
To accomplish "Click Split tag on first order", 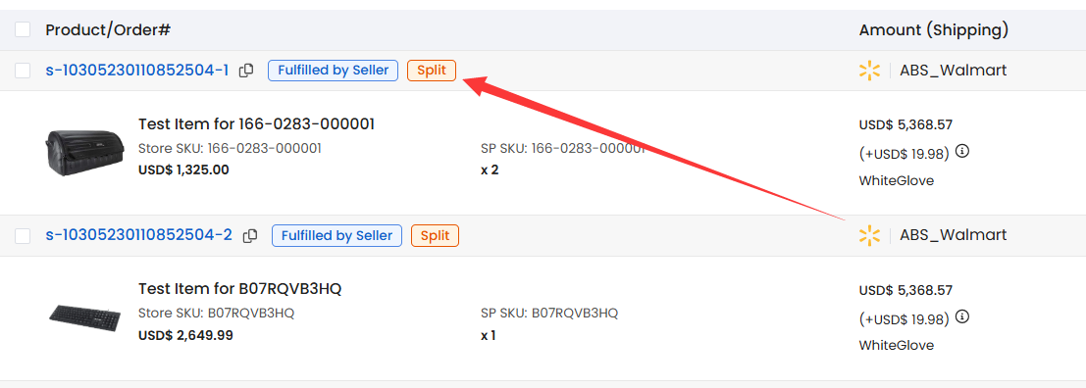I will tap(432, 71).
